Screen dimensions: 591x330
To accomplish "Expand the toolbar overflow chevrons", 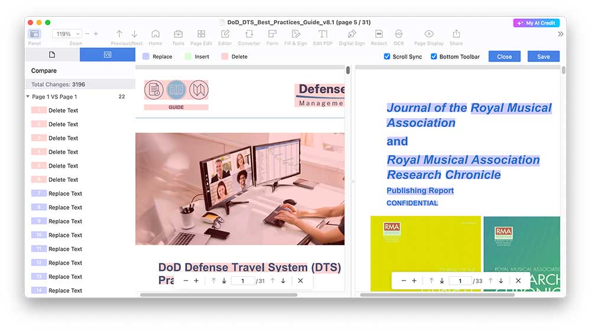I will [560, 34].
